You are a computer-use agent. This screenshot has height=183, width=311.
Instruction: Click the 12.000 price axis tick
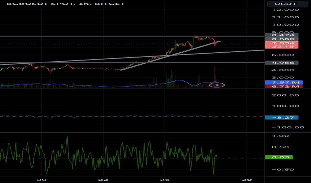(x=285, y=10)
